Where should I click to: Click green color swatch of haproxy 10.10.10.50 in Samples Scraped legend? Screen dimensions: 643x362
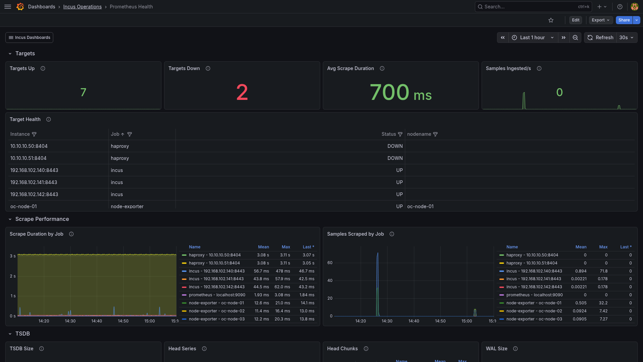pos(501,255)
